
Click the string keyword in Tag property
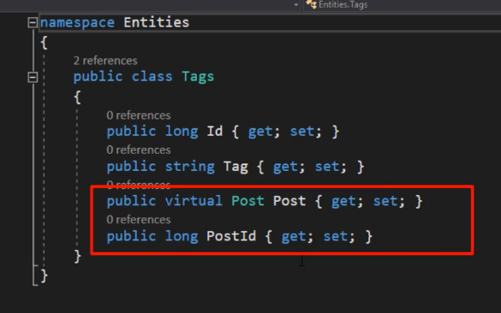pyautogui.click(x=190, y=167)
